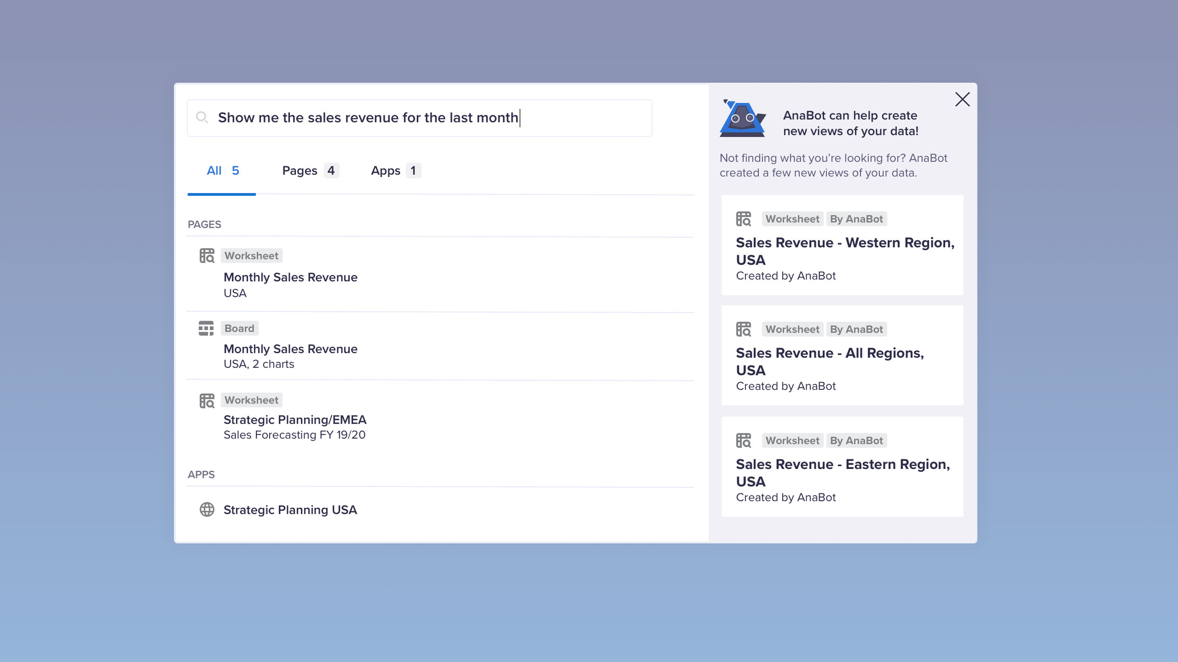Click globe icon beside Strategic Planning USA
The image size is (1178, 662).
coord(207,509)
